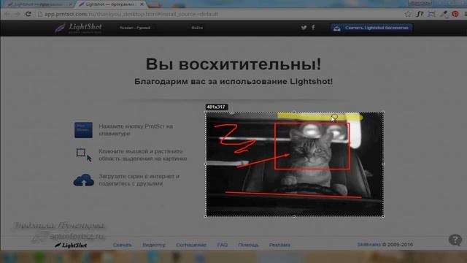
Task: Visit Lightshot's Twitter page via bird icon
Action: pyautogui.click(x=304, y=28)
